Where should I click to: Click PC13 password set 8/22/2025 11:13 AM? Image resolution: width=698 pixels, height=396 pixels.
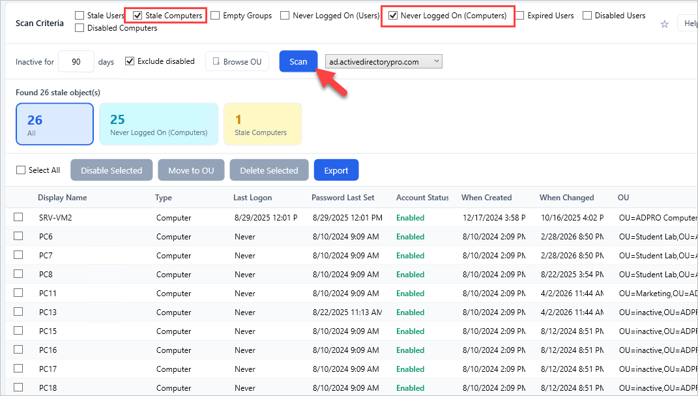click(x=347, y=312)
